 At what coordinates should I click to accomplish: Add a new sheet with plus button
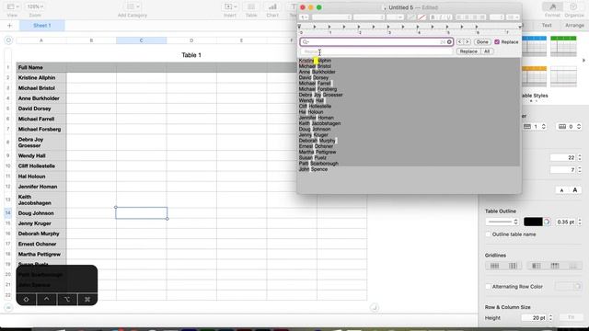coord(10,26)
